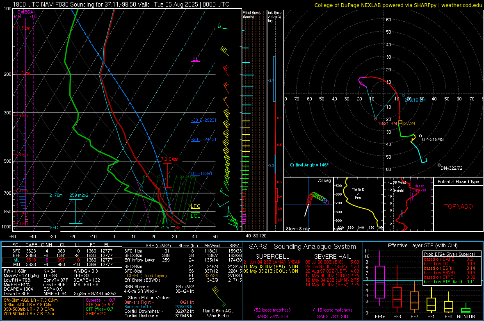The image size is (484, 321).
Task: Select the EFF parcel row label
Action: coord(16,255)
